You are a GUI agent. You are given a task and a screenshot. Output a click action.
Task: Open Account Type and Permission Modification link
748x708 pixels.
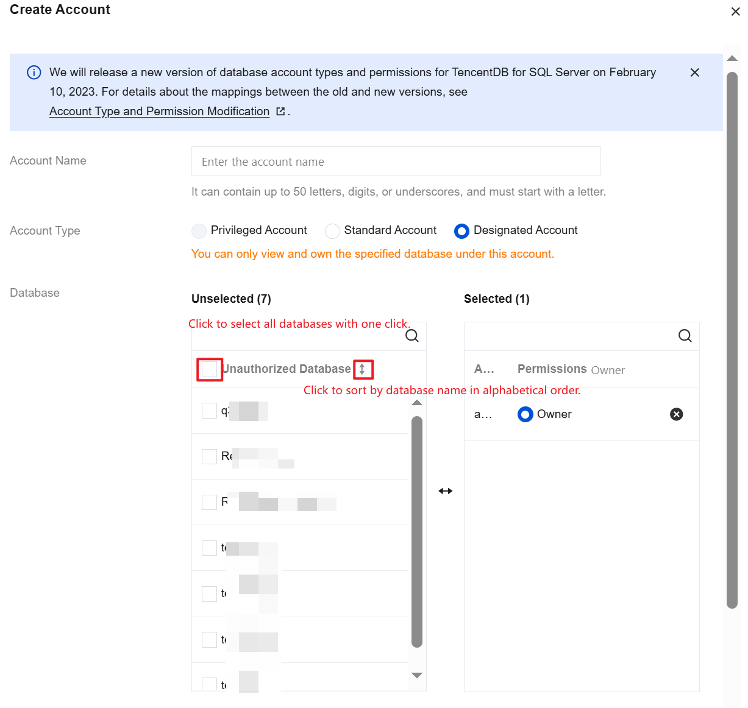pyautogui.click(x=159, y=112)
